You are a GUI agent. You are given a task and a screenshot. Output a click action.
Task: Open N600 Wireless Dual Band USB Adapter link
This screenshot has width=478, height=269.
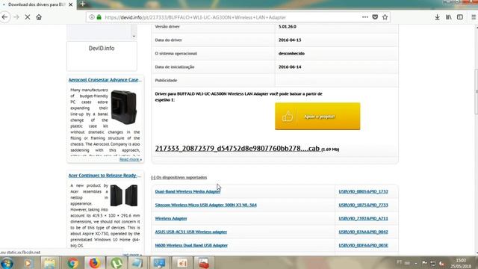click(x=191, y=245)
